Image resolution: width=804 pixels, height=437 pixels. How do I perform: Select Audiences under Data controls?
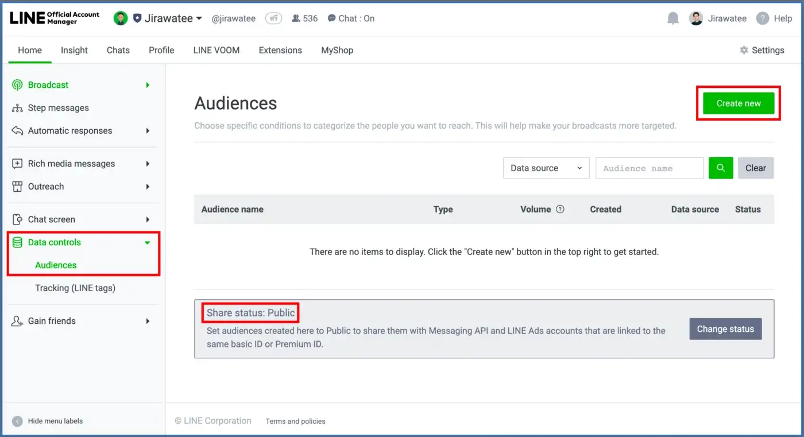coord(56,265)
